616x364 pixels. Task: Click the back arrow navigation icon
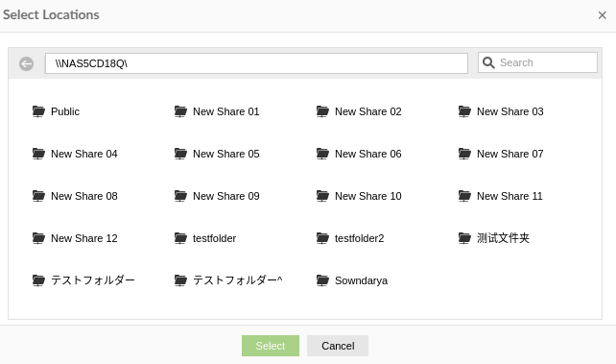point(26,63)
